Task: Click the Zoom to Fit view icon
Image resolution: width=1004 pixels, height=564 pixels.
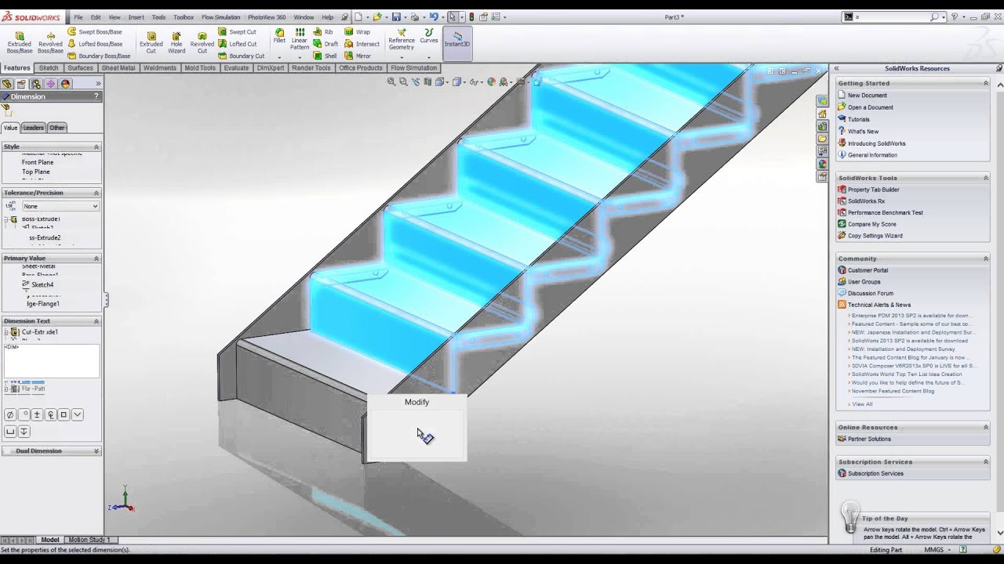Action: click(391, 81)
